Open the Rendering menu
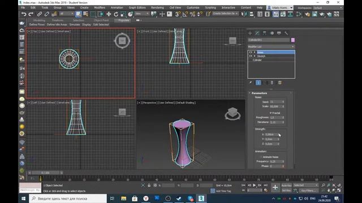 (x=157, y=7)
